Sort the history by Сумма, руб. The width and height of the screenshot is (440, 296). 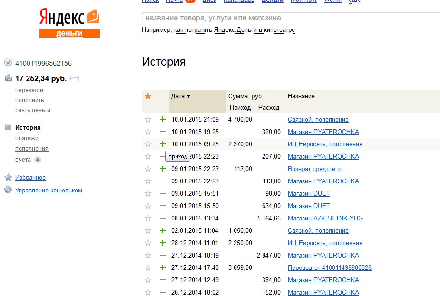tap(245, 96)
